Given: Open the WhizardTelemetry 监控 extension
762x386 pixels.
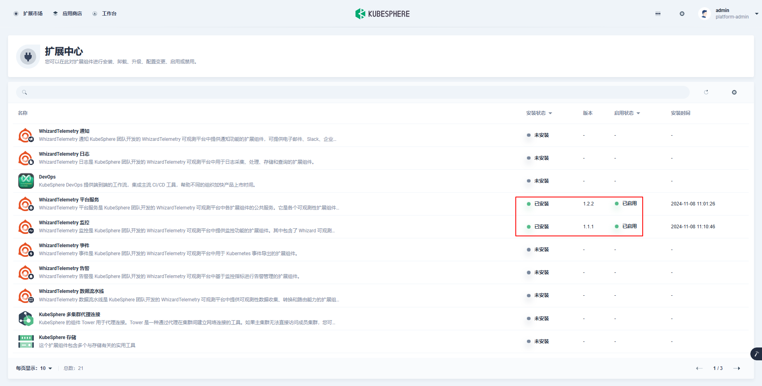Looking at the screenshot, I should tap(64, 223).
